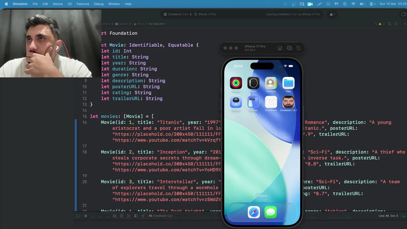
Task: Open the Fitness app in the simulator
Action: coord(236,83)
